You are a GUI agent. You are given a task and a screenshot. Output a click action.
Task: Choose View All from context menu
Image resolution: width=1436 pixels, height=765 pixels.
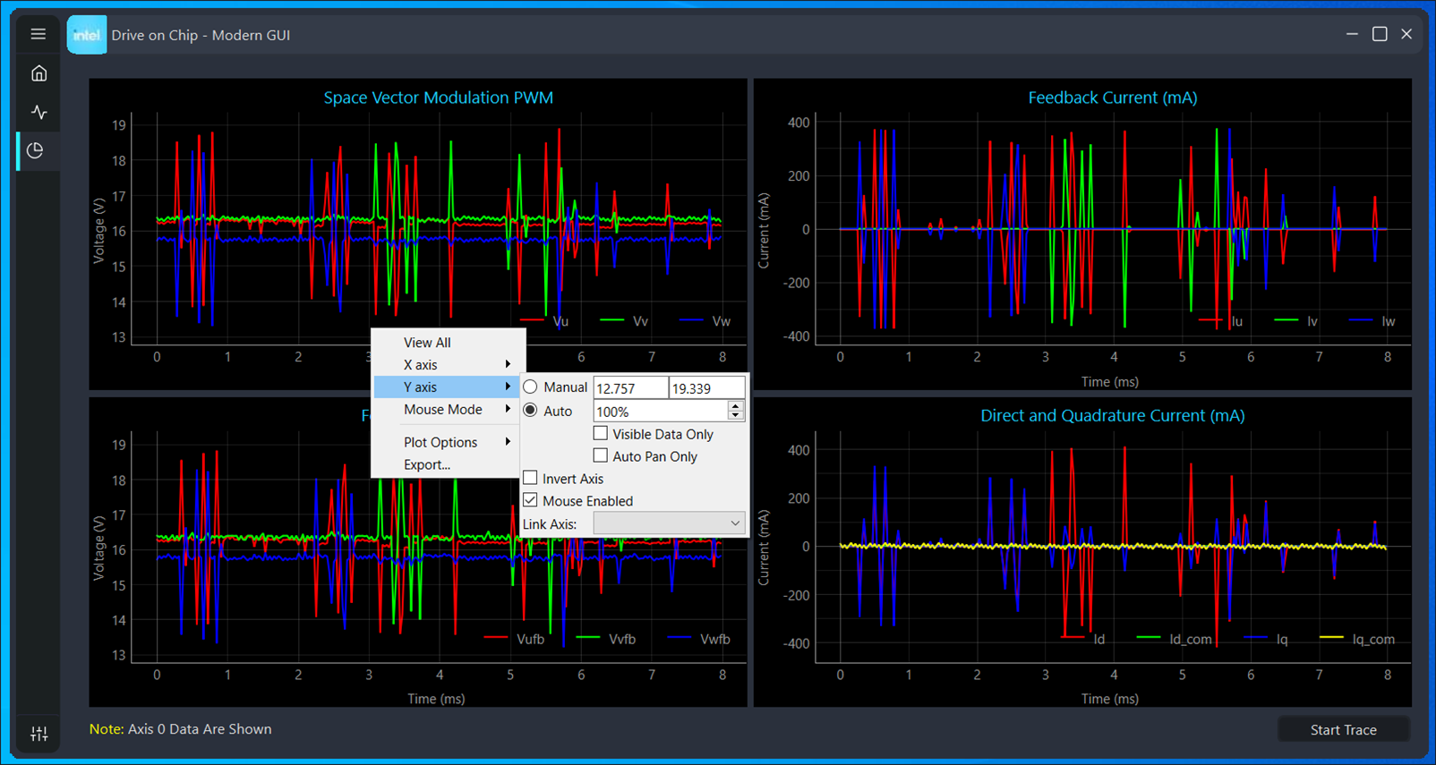427,343
